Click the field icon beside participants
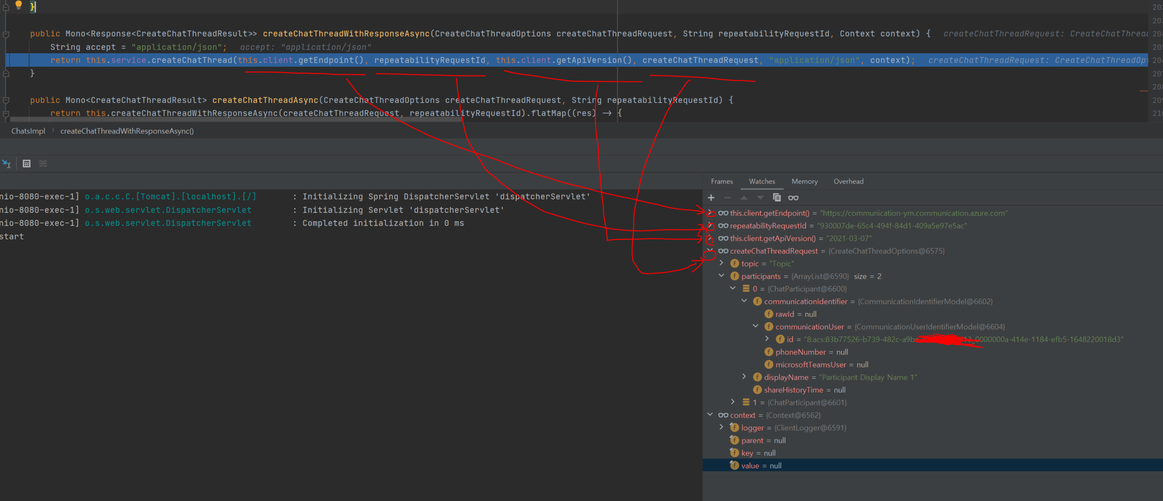Viewport: 1163px width, 501px height. tap(735, 276)
